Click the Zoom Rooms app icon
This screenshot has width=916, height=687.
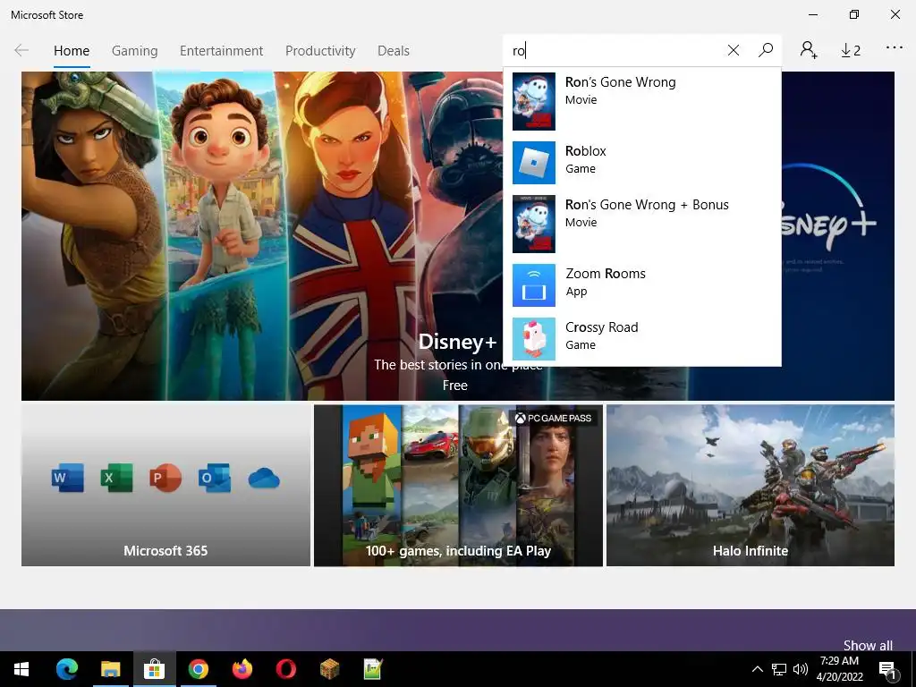coord(534,285)
